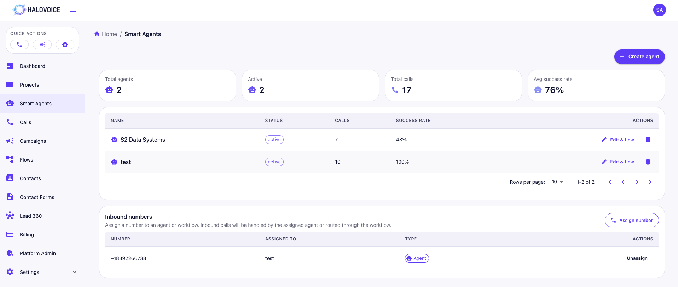
Task: Expand the Settings menu chevron
Action: [x=75, y=272]
